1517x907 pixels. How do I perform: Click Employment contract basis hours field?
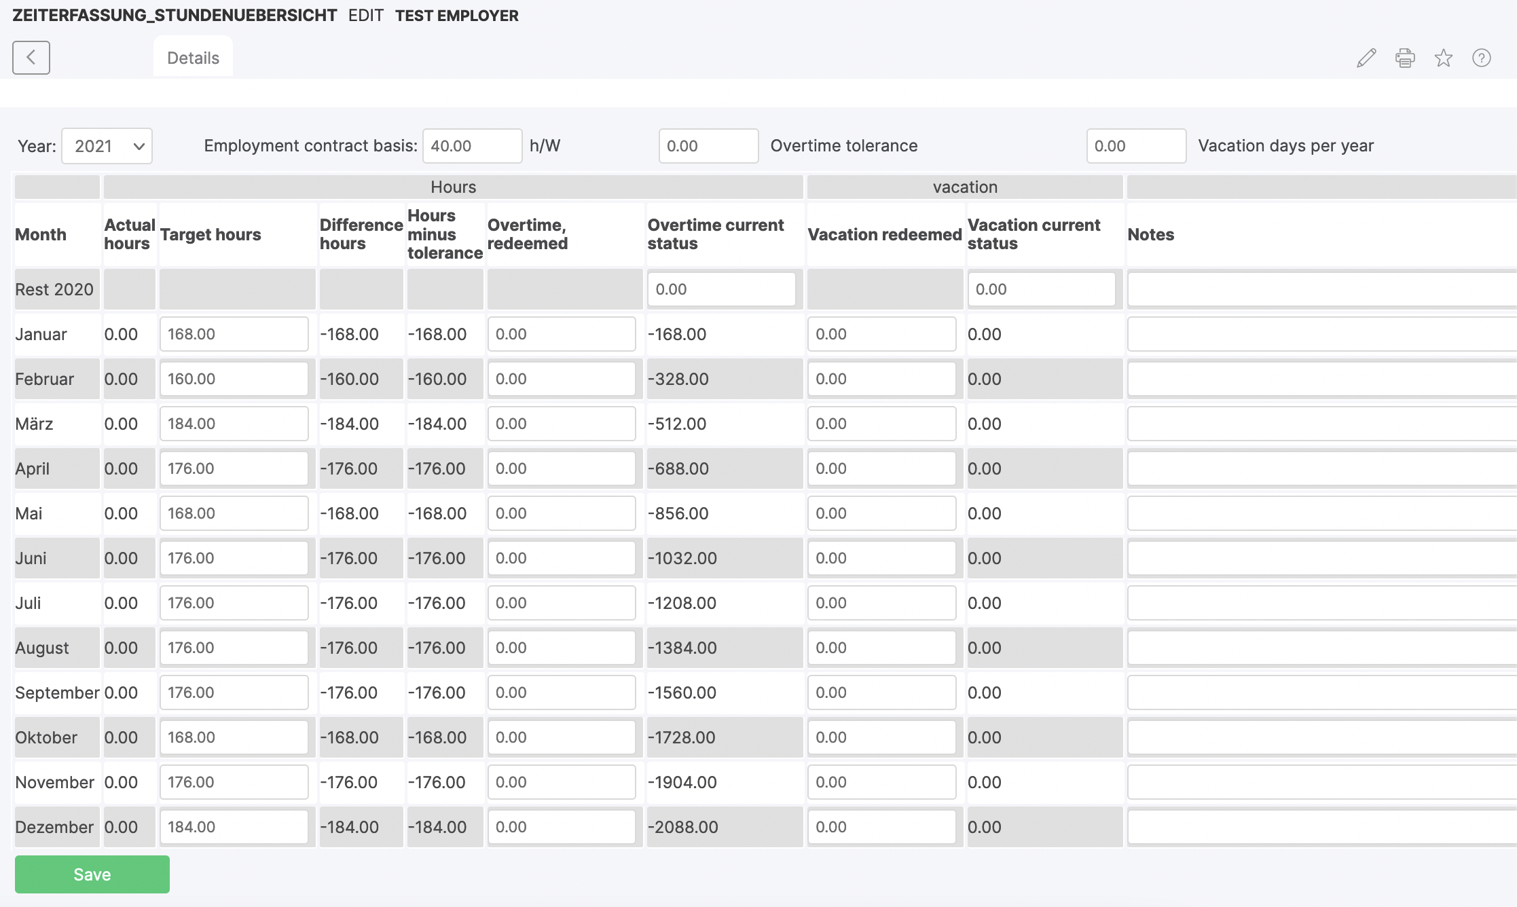pyautogui.click(x=472, y=146)
